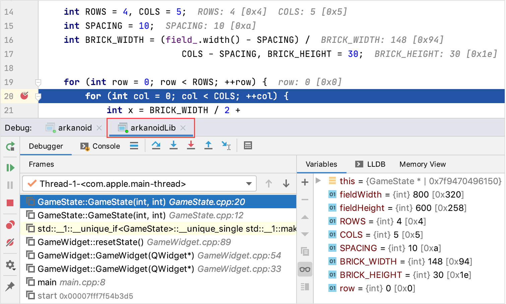Select main main.cpp:8 frame
The image size is (506, 304).
tap(158, 282)
